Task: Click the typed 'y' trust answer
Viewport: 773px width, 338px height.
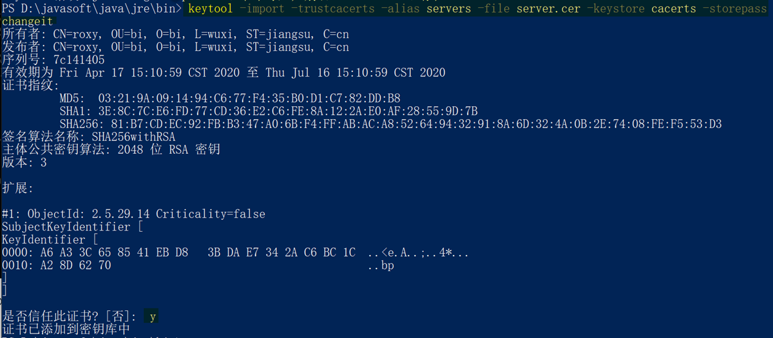Action: (153, 316)
